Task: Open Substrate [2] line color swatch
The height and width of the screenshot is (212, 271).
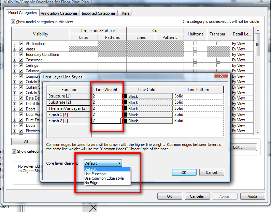Action: (147, 102)
